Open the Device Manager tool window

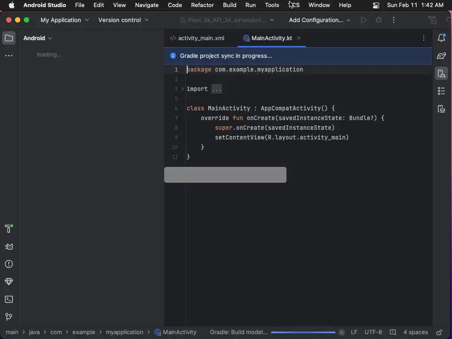pyautogui.click(x=441, y=74)
